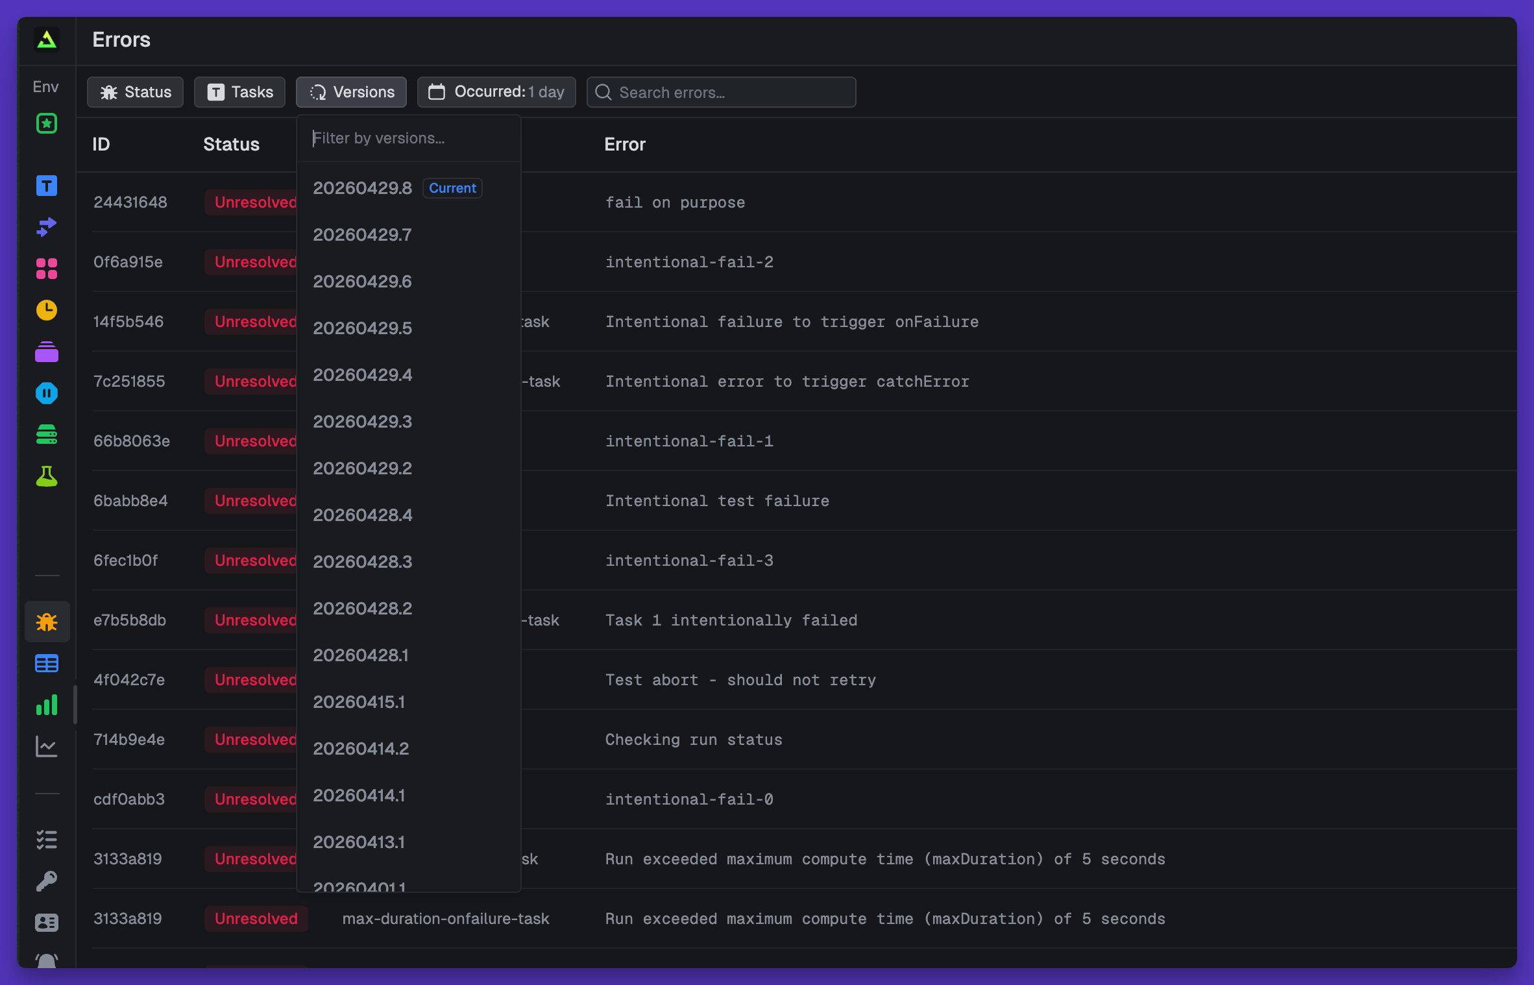Open the key API keys icon
The image size is (1534, 985).
click(x=46, y=881)
